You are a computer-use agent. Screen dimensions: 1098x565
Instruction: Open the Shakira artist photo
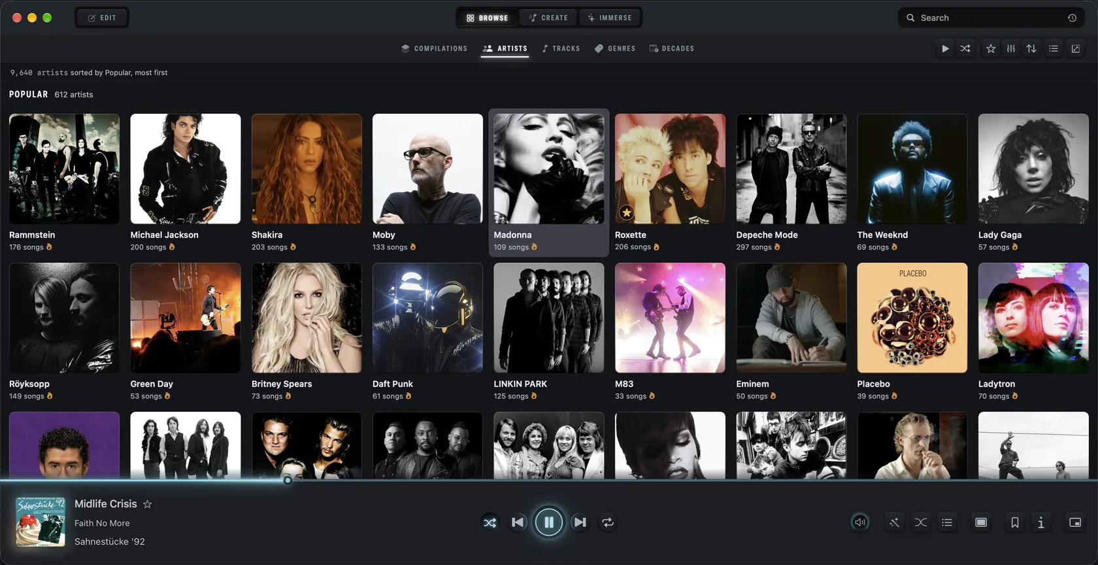click(307, 169)
